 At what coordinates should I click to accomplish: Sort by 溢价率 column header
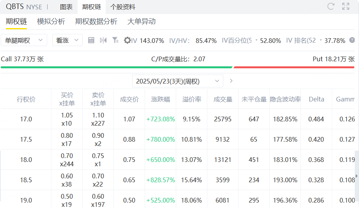point(192,99)
